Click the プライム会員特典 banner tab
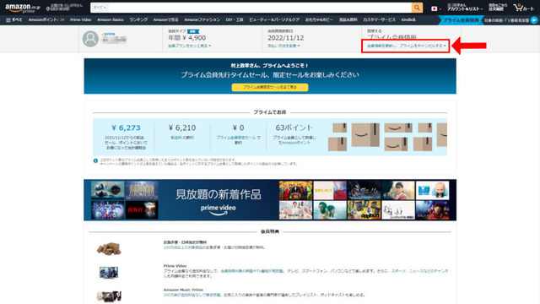The width and height of the screenshot is (540, 304). (461, 20)
